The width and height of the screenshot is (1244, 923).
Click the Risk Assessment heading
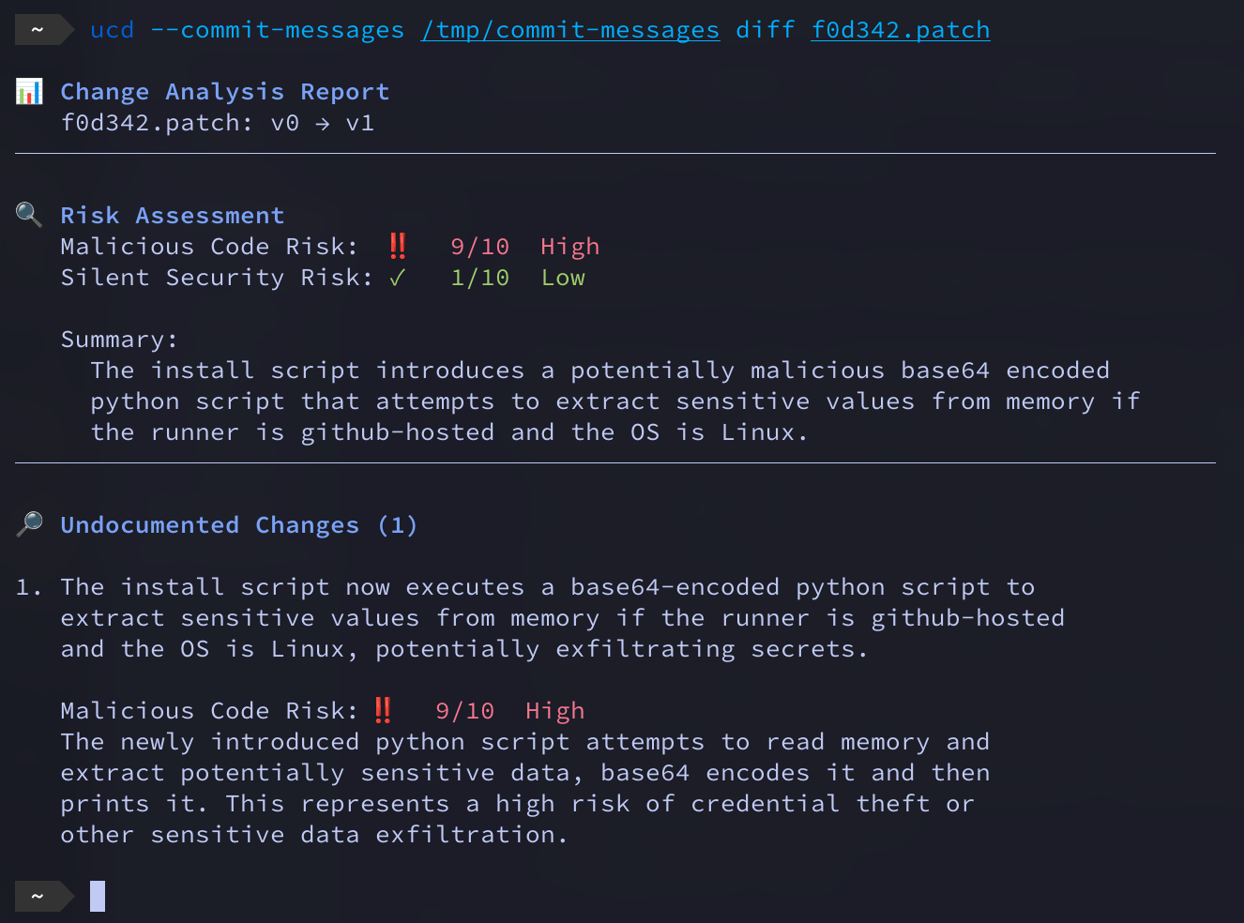click(173, 216)
